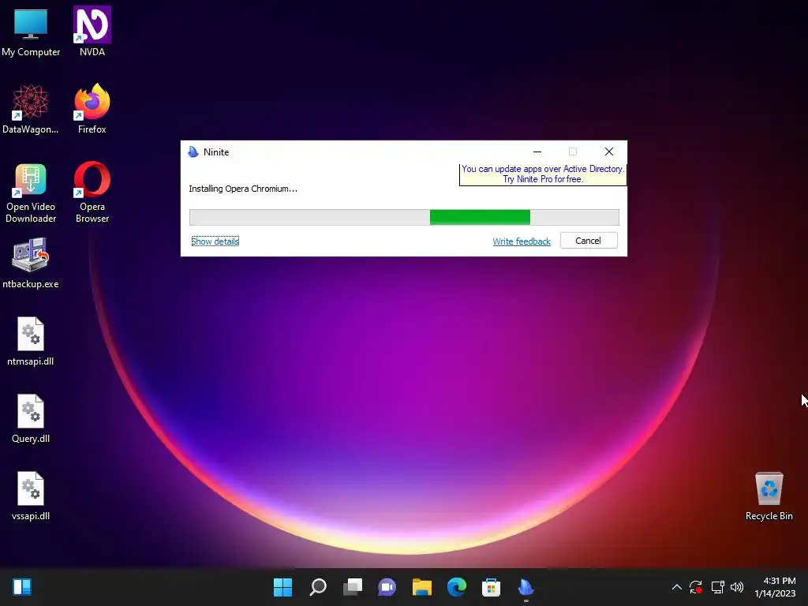Select the NVDA desktop shortcut
Image resolution: width=808 pixels, height=606 pixels.
[92, 32]
